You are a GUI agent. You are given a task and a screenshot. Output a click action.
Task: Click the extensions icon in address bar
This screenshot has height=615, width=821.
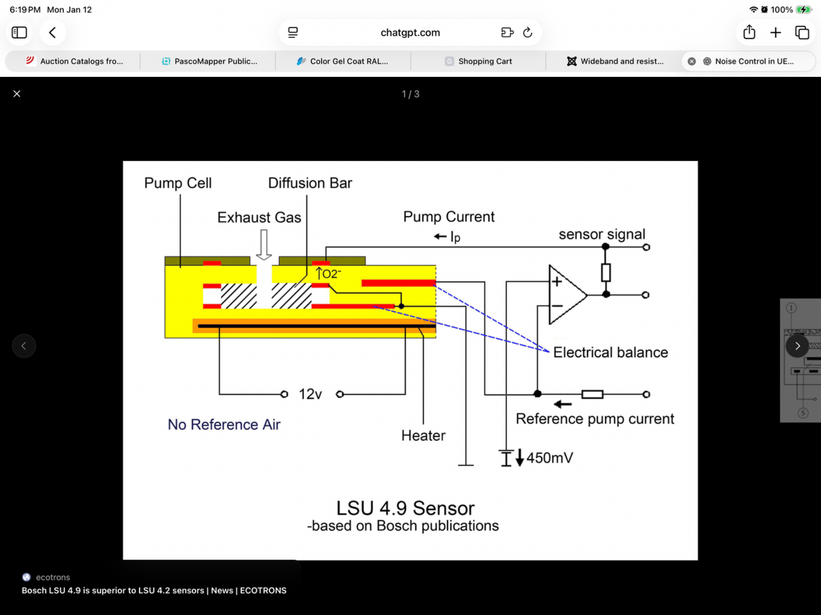pyautogui.click(x=507, y=33)
